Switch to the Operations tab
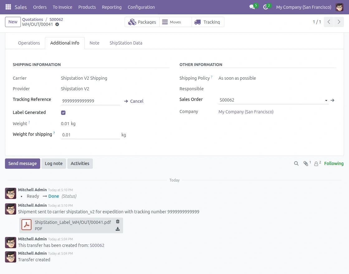349x274 pixels. coord(29,43)
